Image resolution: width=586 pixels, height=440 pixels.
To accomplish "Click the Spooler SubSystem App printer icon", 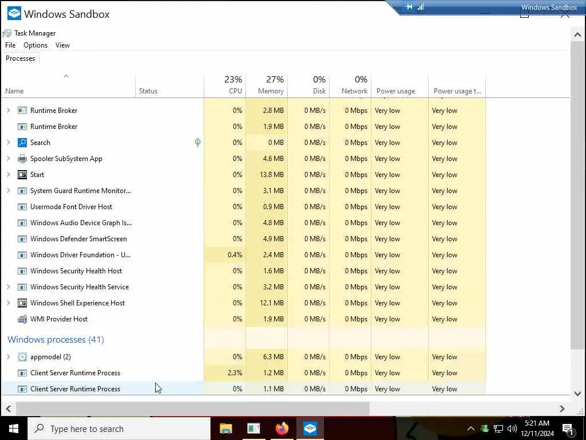I will (x=22, y=159).
